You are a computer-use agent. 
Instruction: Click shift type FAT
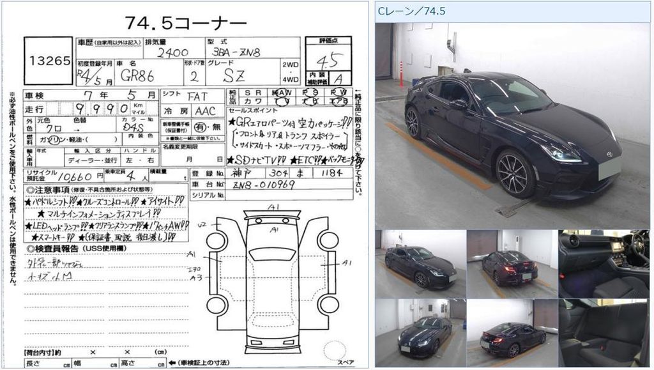197,96
